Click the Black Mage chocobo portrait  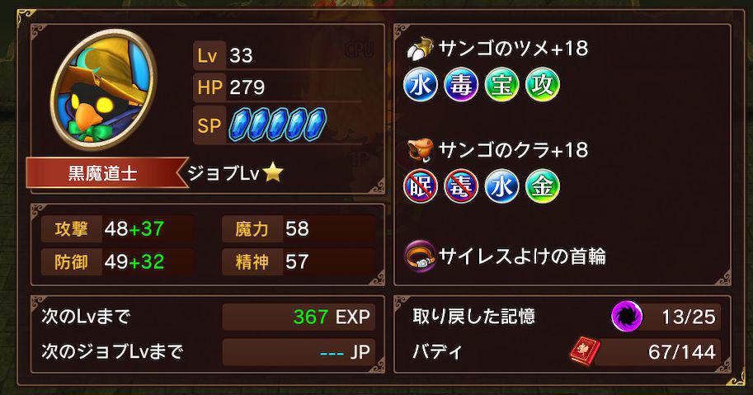tap(104, 89)
